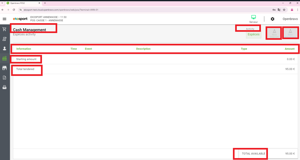
Task: Select the Starting amount row
Action: pos(155,59)
